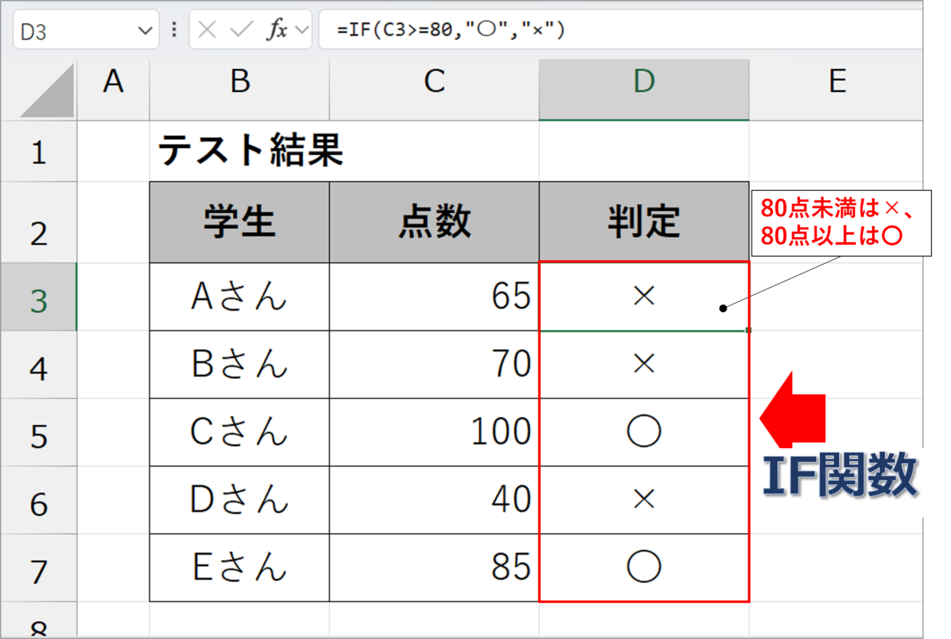Image resolution: width=951 pixels, height=639 pixels.
Task: Open the Name Box dropdown arrow
Action: pyautogui.click(x=144, y=31)
